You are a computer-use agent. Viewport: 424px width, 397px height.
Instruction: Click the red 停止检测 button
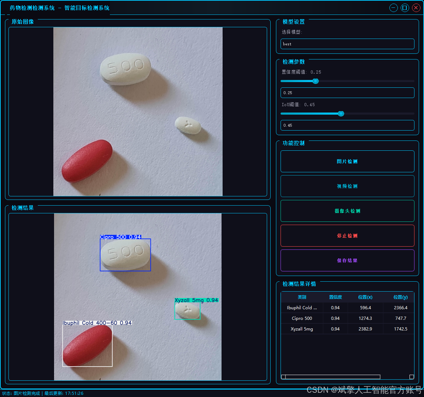click(347, 236)
